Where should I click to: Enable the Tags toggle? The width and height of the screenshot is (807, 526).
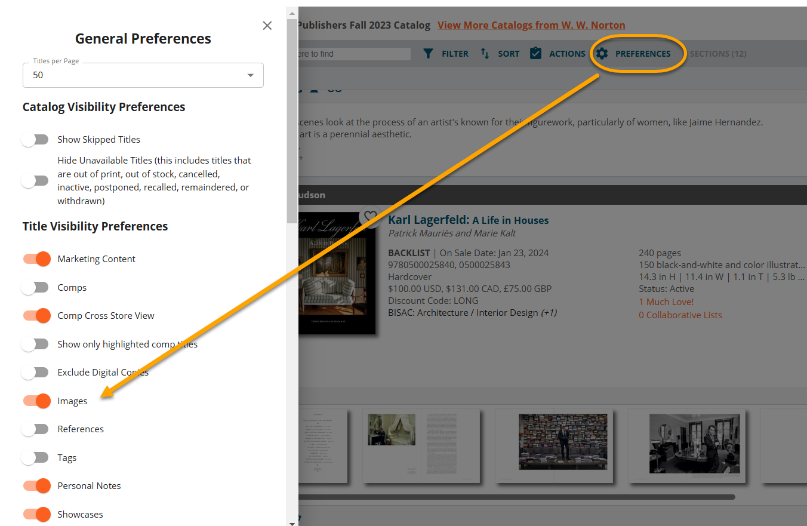pos(35,458)
